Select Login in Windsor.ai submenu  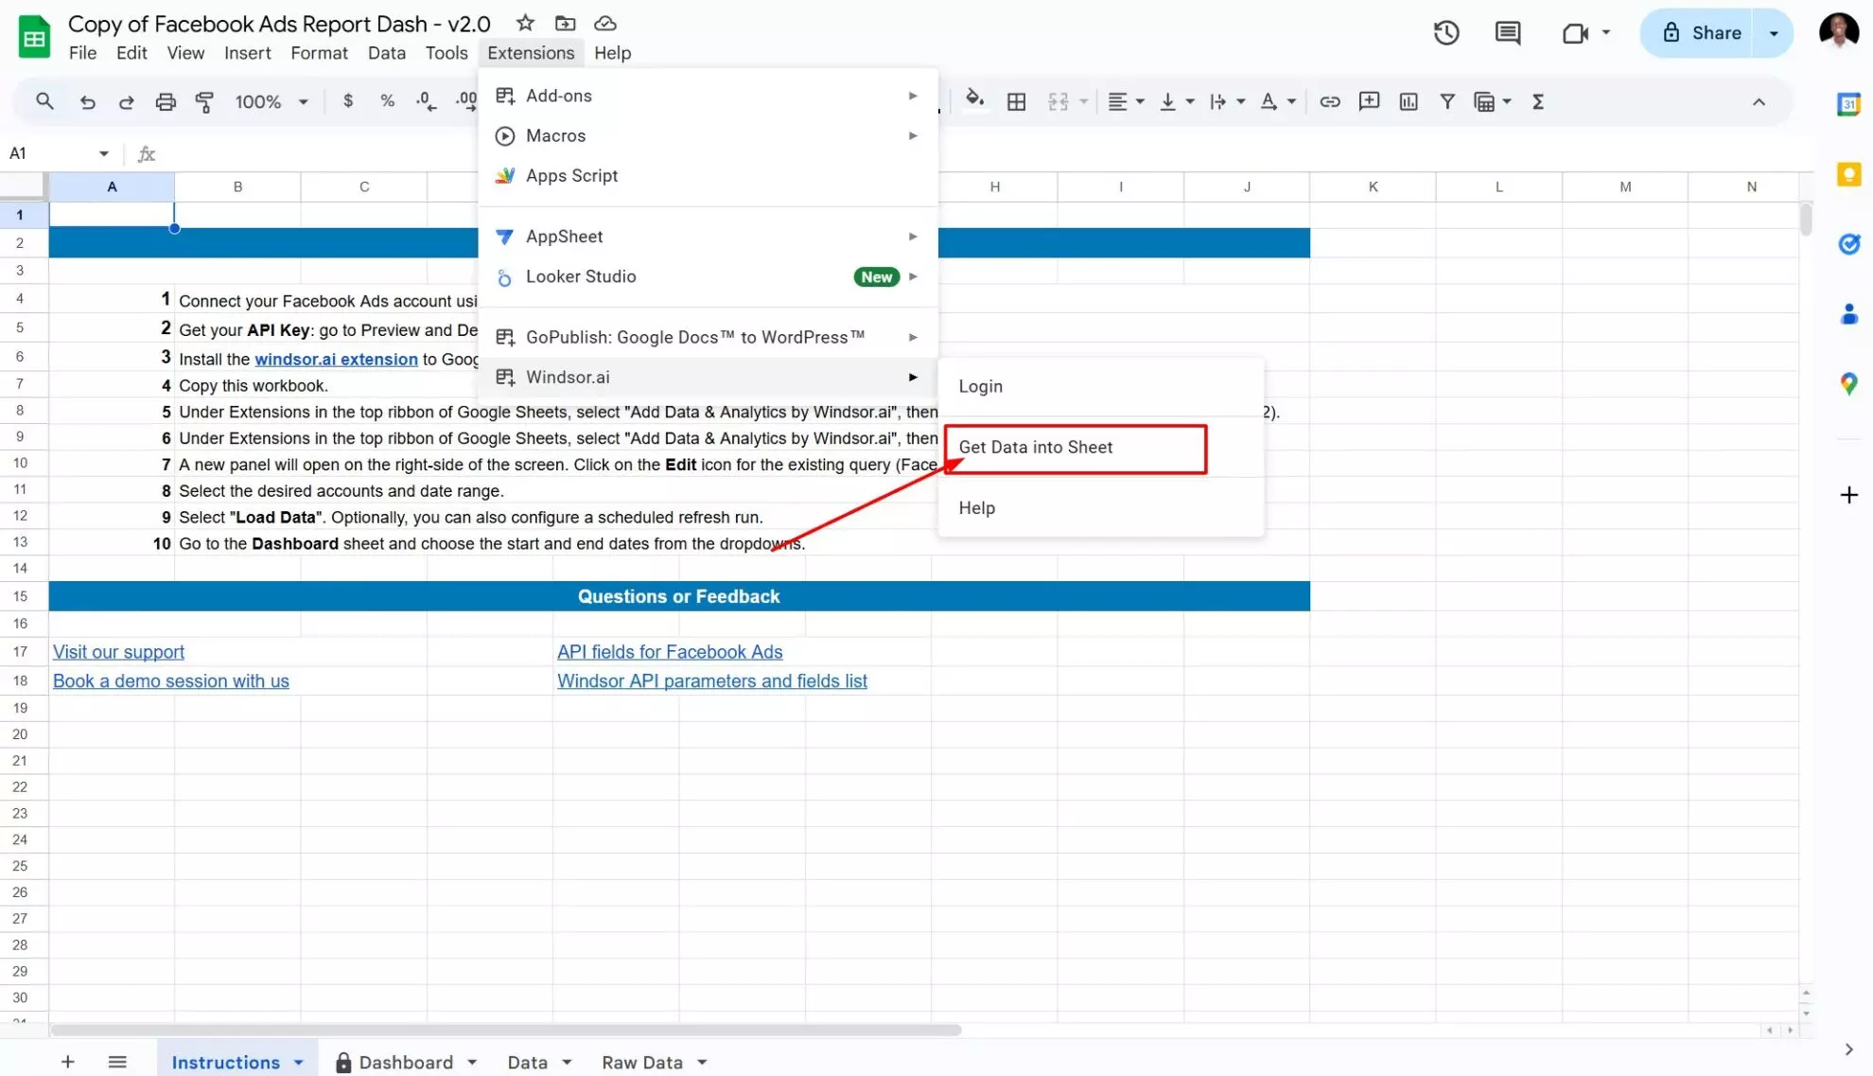(1100, 386)
